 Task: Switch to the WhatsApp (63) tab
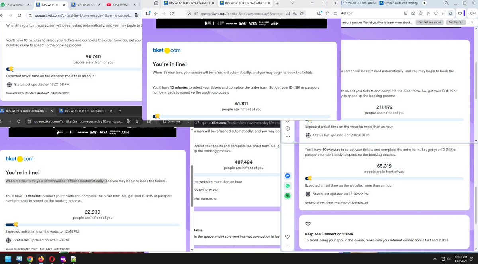[15, 5]
